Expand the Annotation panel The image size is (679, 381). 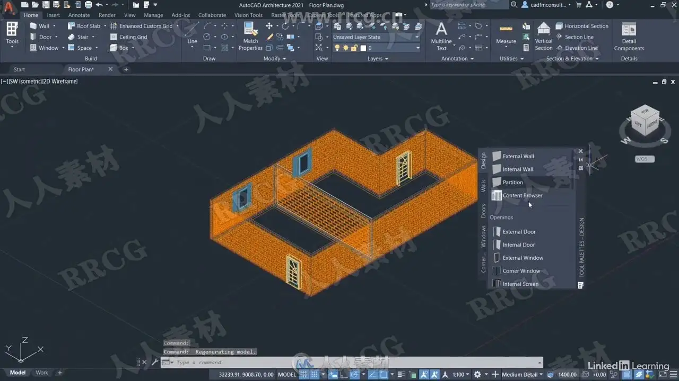pos(458,59)
